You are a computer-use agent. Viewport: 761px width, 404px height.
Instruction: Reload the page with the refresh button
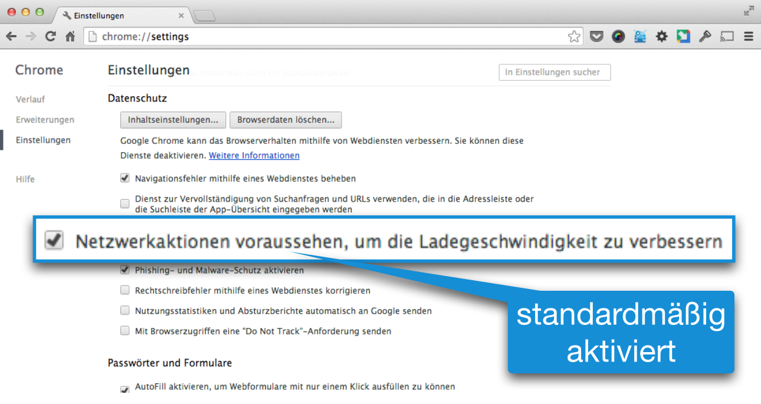coord(50,37)
